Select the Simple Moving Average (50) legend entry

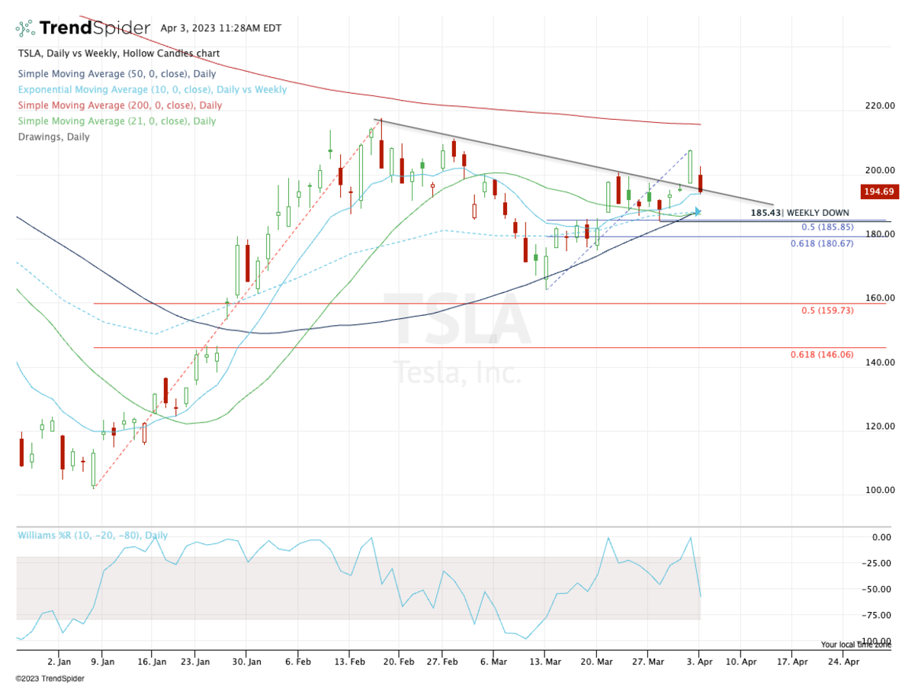tap(117, 74)
